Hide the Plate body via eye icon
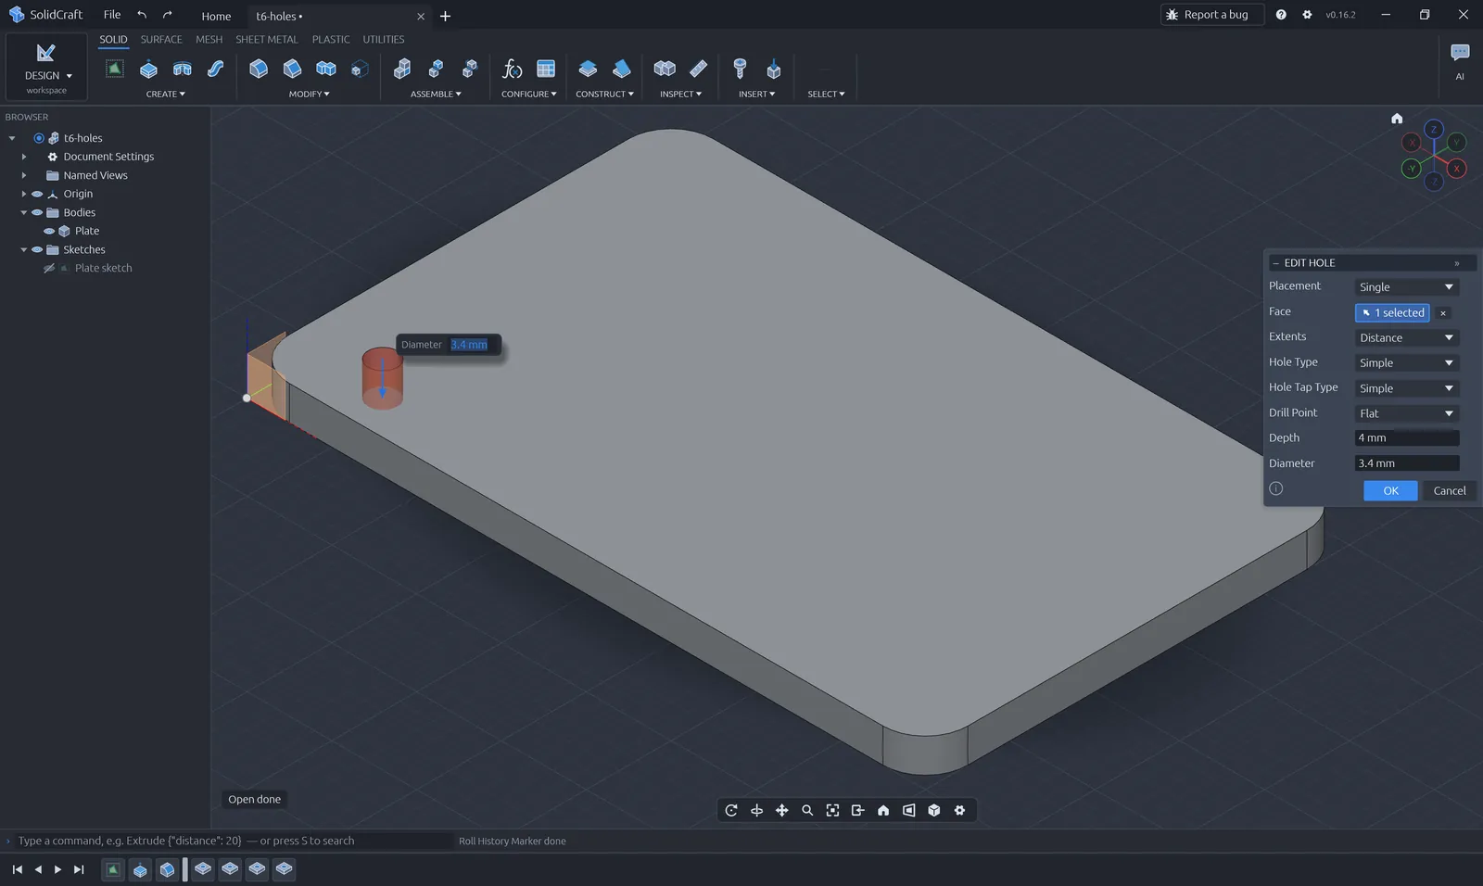The height and width of the screenshot is (886, 1483). [49, 232]
